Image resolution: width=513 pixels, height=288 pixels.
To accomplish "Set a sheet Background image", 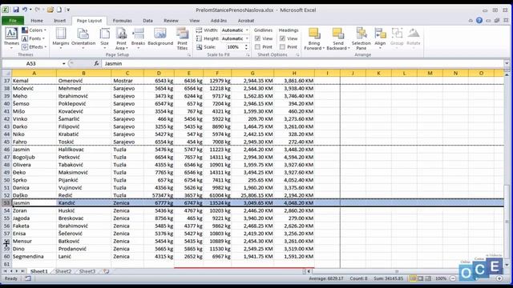I will 160,38.
